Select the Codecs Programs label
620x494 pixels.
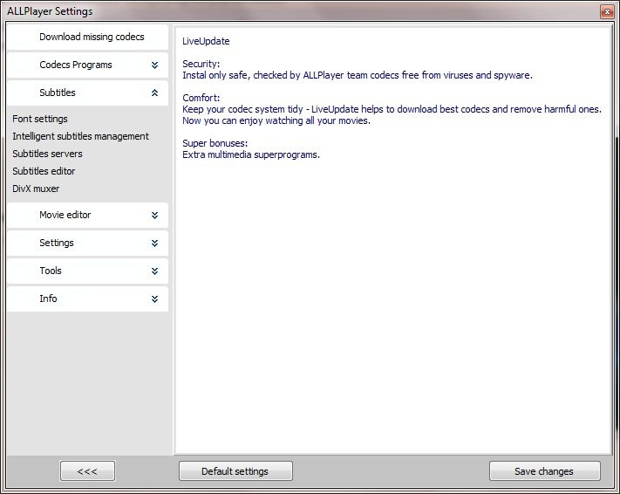click(x=76, y=65)
